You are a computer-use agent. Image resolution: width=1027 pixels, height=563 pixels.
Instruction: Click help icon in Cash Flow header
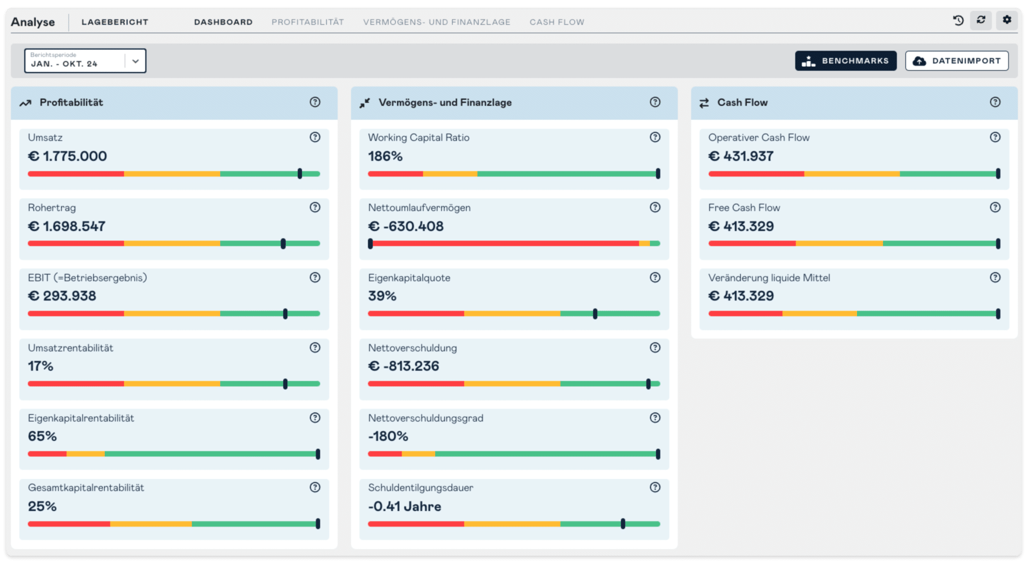pos(995,102)
